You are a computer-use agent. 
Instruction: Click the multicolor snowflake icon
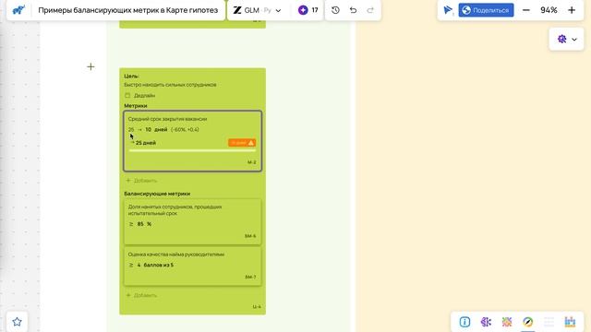tap(507, 322)
